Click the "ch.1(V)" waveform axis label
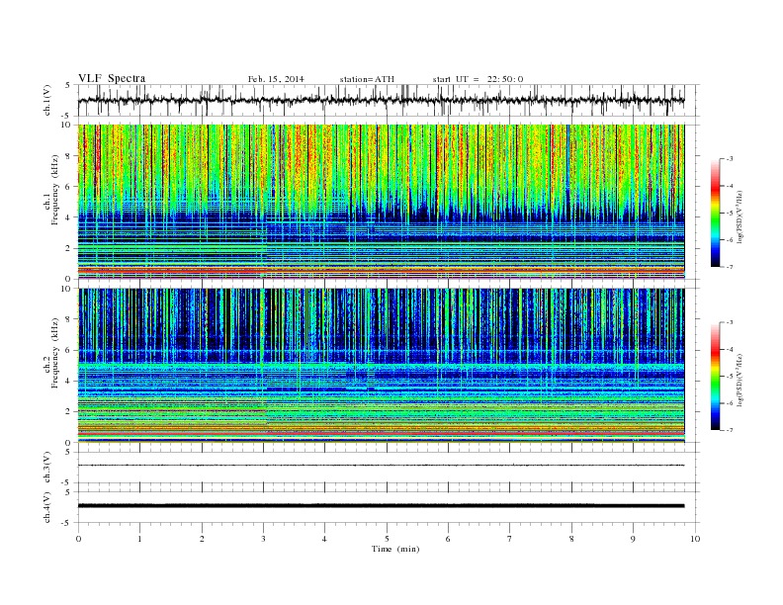Screen dimensions: 783x605 (x=47, y=100)
